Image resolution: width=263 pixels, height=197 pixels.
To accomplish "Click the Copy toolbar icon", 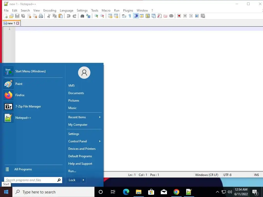I will 55,16.
